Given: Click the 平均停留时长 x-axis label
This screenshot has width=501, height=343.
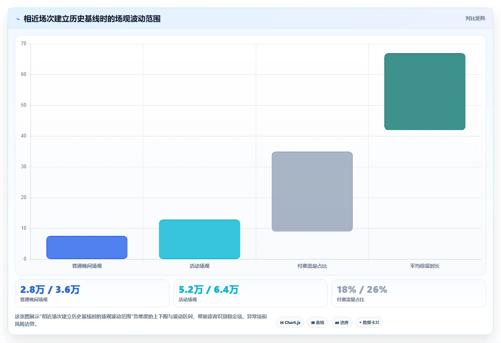Looking at the screenshot, I should 425,266.
